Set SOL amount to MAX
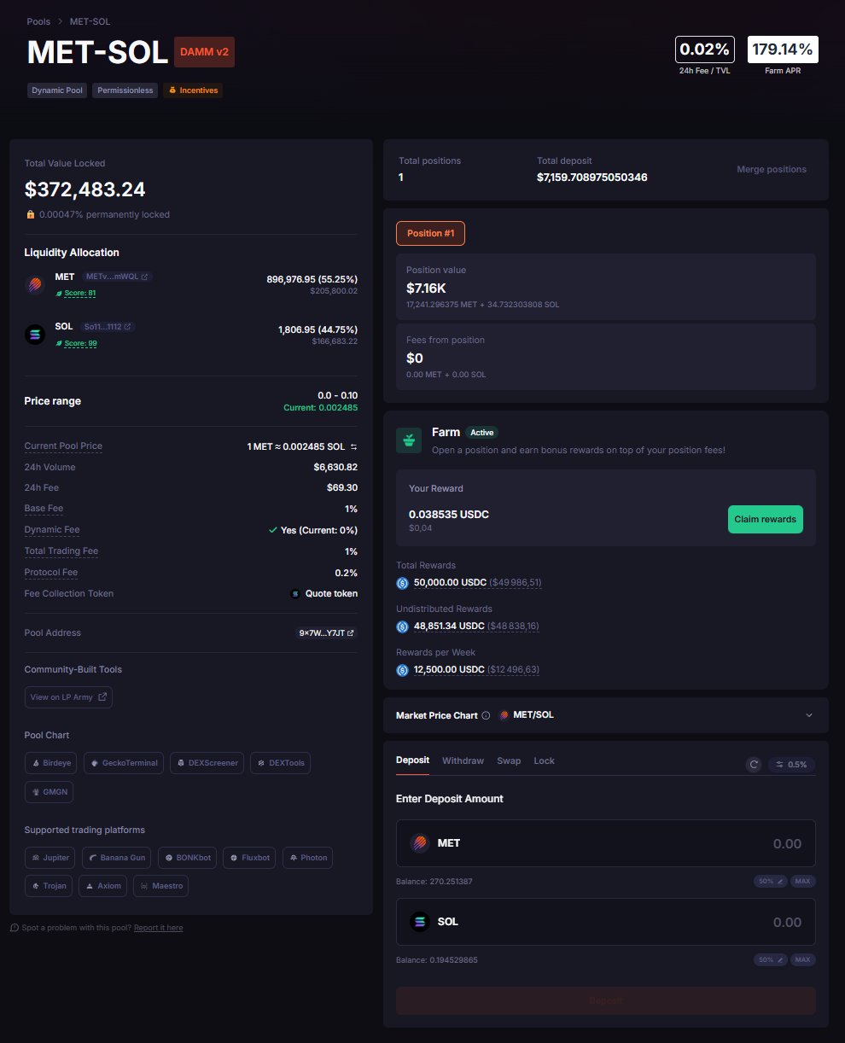This screenshot has width=845, height=1043. 802,959
